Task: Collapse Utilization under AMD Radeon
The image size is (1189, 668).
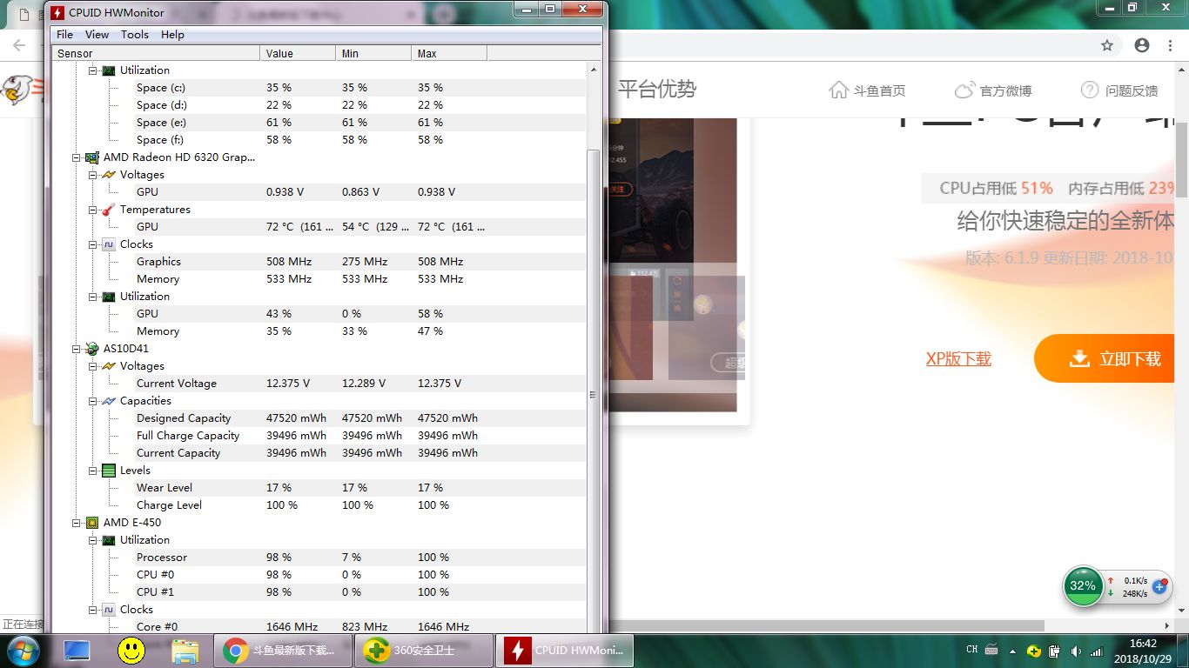Action: point(93,297)
